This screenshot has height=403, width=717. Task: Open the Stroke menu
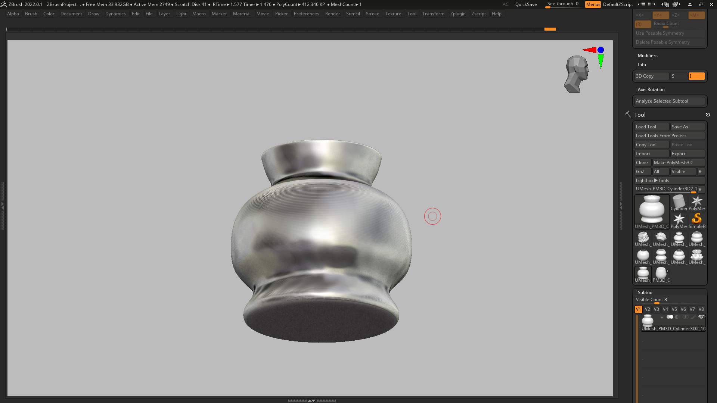(372, 14)
